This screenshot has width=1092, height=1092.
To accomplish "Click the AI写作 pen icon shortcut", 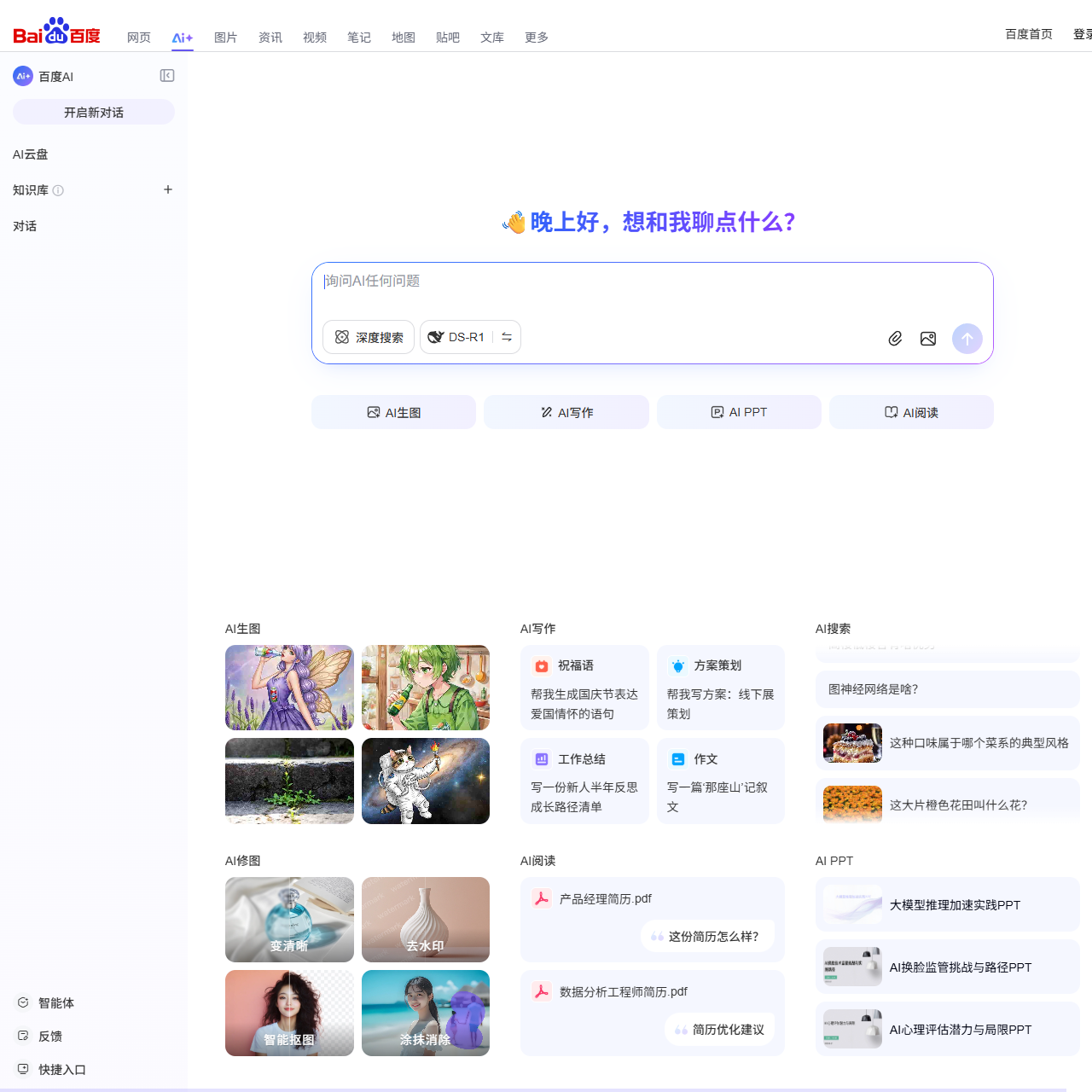I will [x=546, y=411].
